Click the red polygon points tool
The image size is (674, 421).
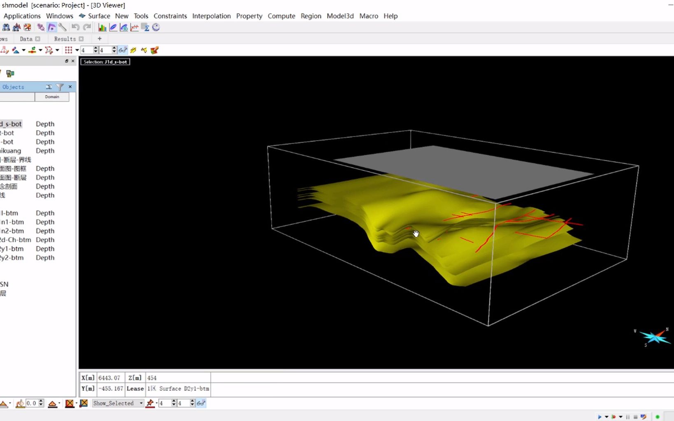(x=49, y=50)
